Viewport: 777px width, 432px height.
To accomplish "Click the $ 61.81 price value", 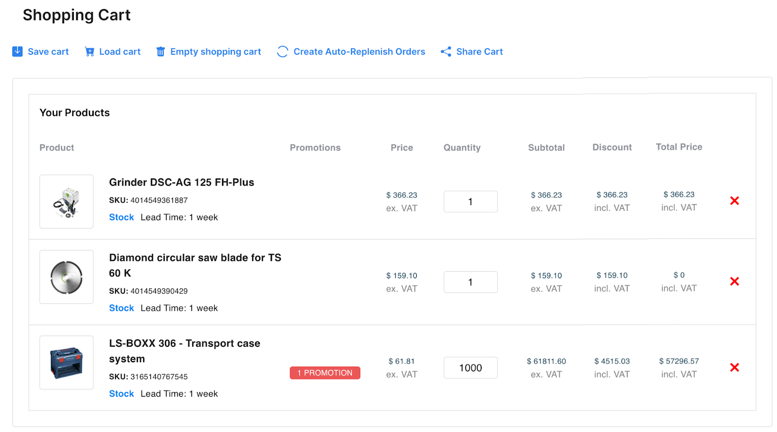I will click(x=402, y=361).
